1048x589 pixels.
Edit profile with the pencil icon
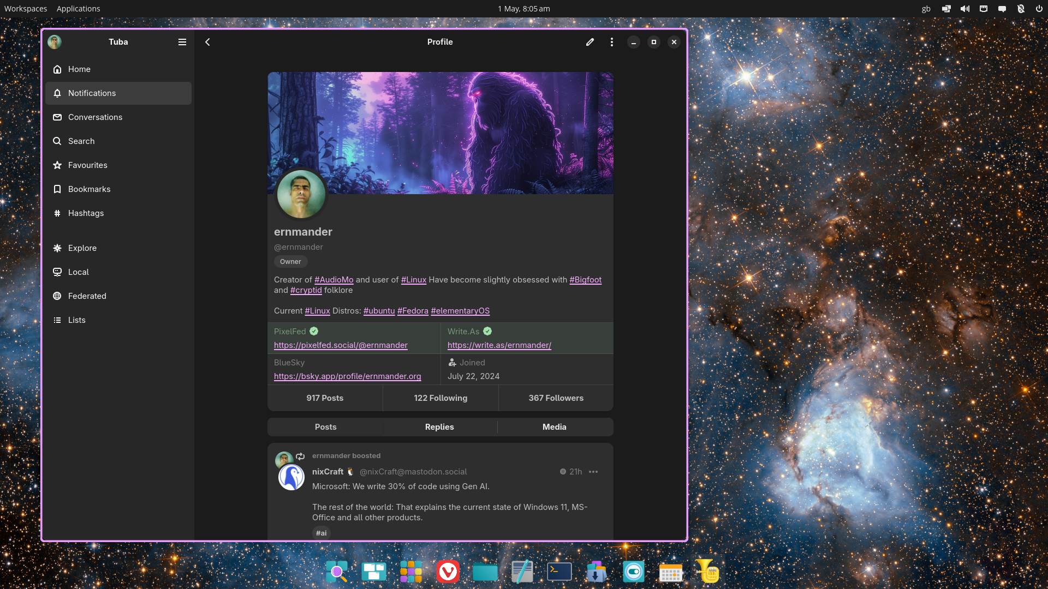tap(590, 42)
